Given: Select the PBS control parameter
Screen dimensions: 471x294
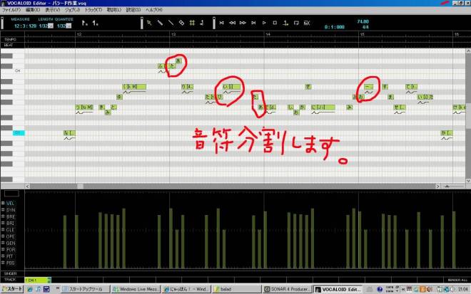Looking at the screenshot, I should [10, 263].
